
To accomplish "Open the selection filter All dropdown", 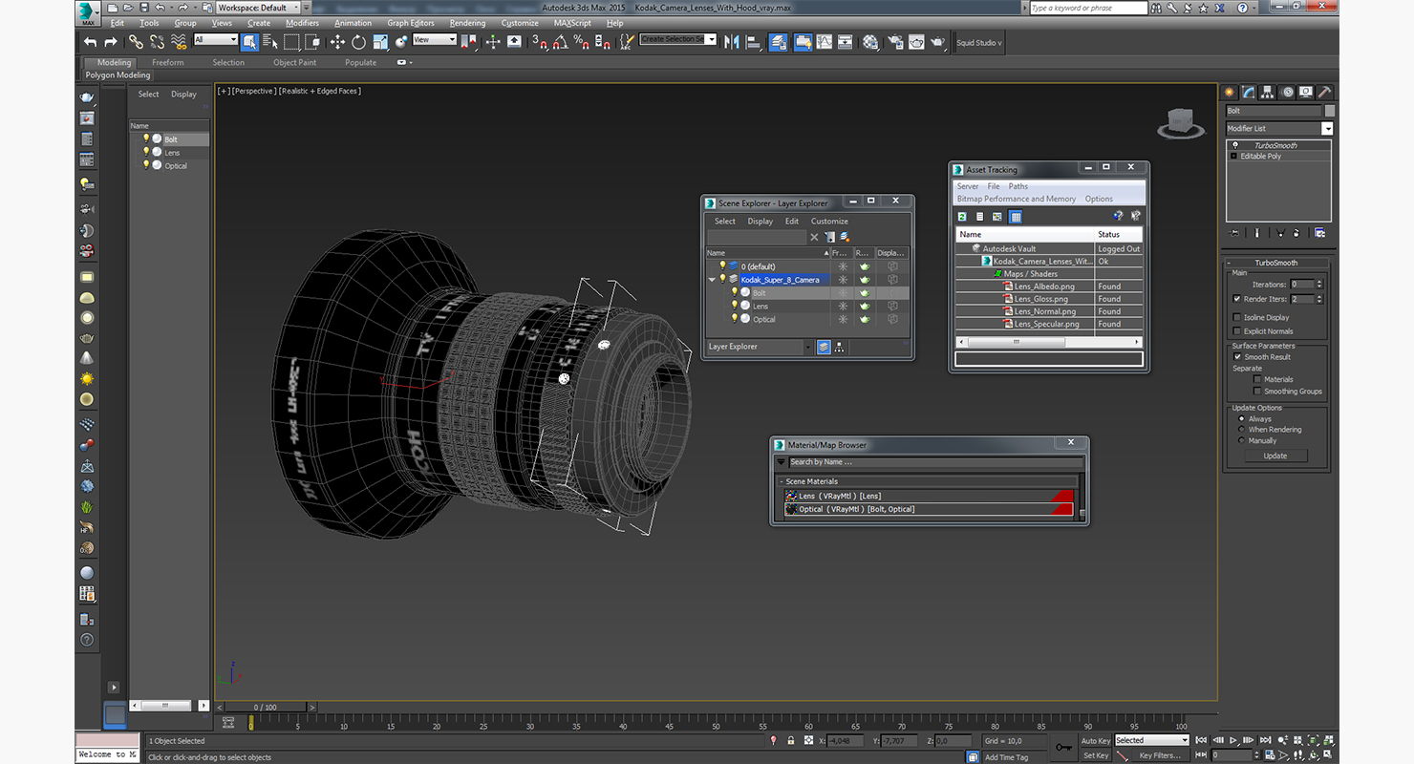I will [x=215, y=39].
